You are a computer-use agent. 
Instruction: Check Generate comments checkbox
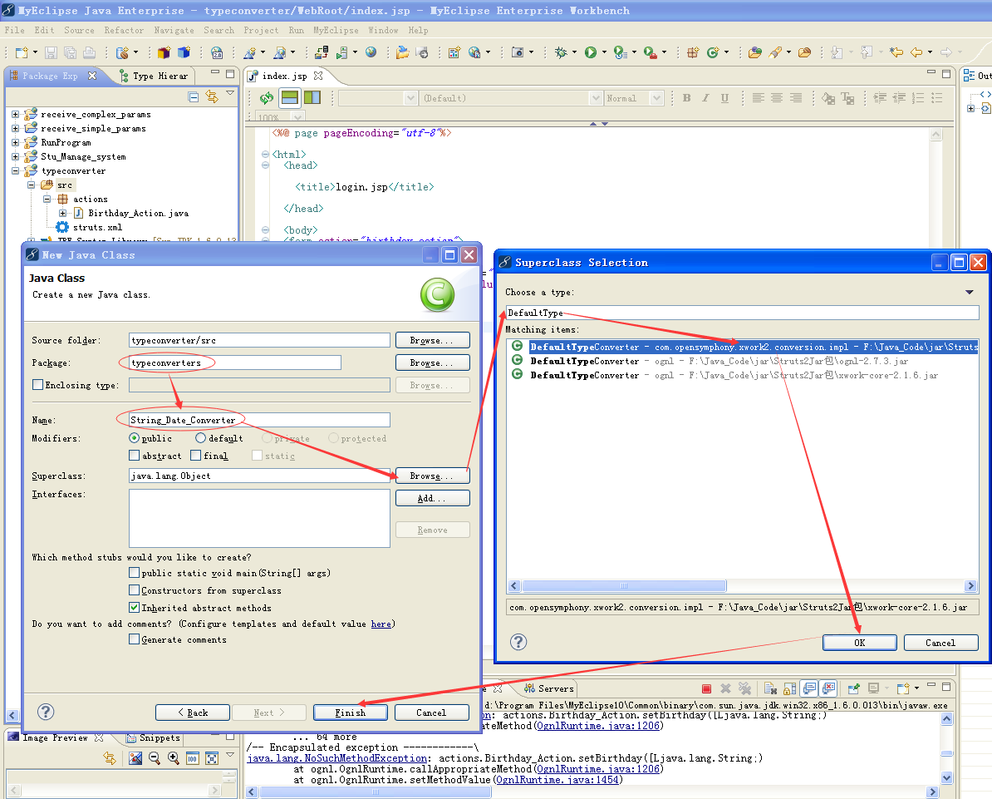(134, 639)
